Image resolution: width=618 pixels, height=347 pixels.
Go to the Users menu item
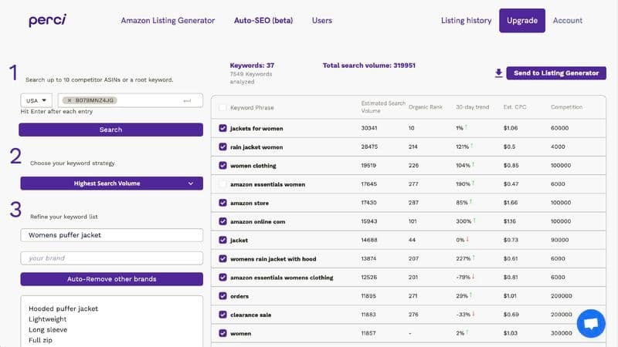[322, 21]
